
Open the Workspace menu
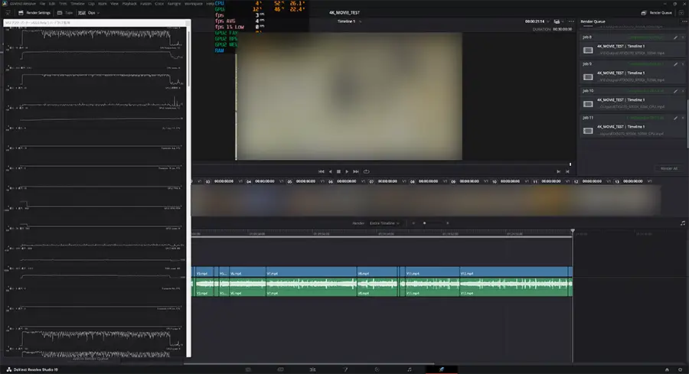click(194, 4)
